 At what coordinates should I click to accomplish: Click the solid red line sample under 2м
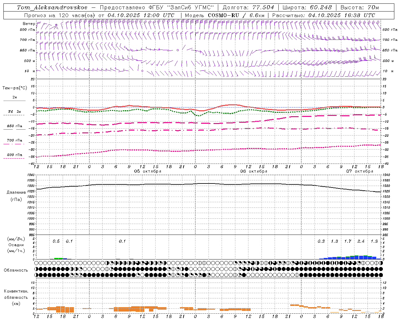(14, 101)
